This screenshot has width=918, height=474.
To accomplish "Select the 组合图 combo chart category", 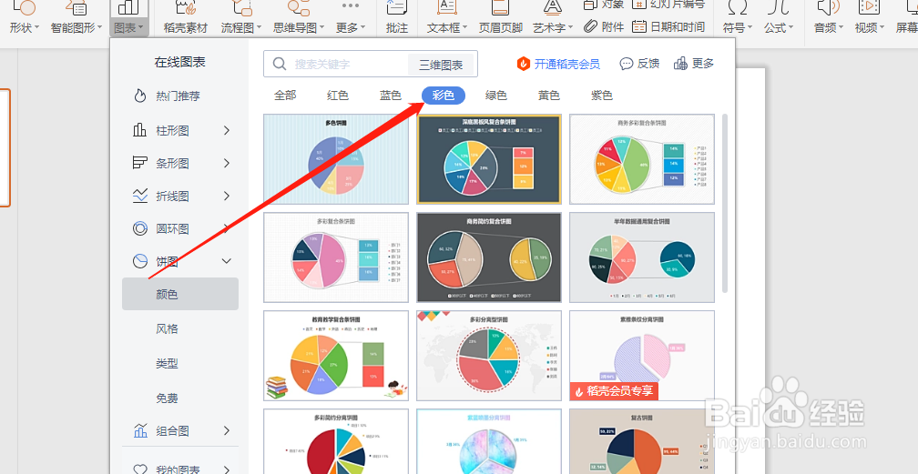I will click(173, 431).
